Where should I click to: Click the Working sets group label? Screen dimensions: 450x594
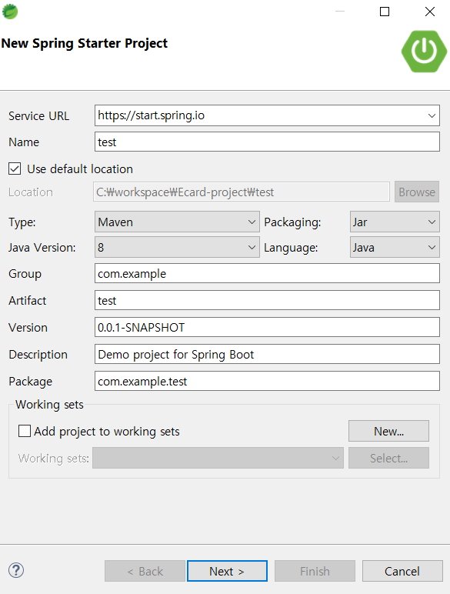pyautogui.click(x=49, y=405)
